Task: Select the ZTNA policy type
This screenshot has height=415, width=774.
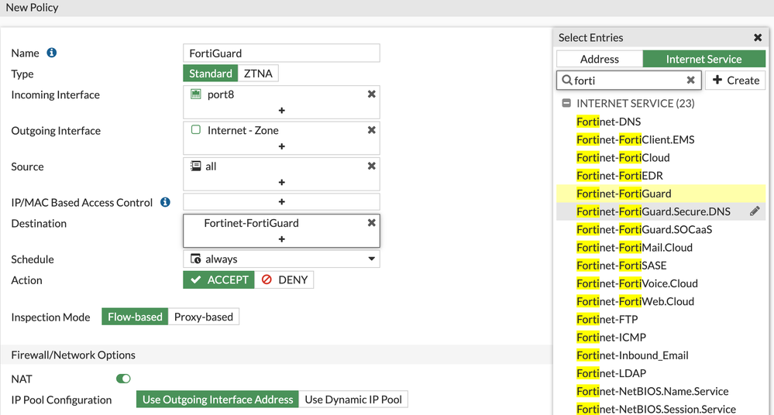Action: coord(258,74)
